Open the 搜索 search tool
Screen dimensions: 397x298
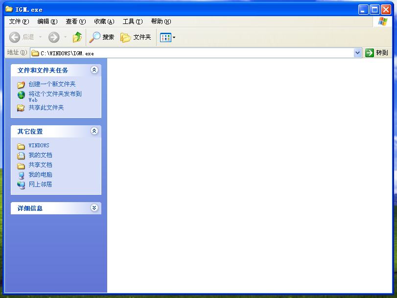102,37
